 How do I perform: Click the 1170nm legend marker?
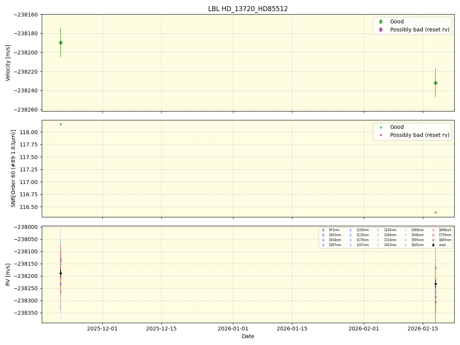[x=350, y=240]
